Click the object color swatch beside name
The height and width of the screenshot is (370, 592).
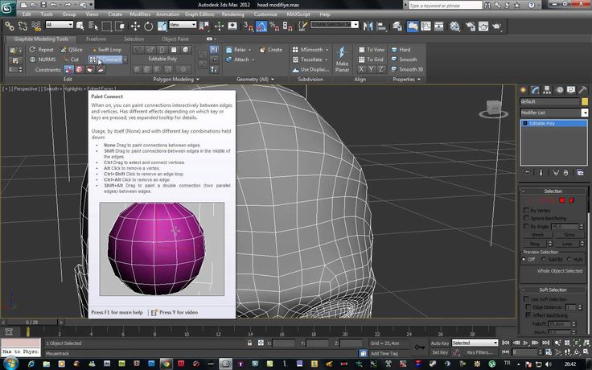point(585,101)
